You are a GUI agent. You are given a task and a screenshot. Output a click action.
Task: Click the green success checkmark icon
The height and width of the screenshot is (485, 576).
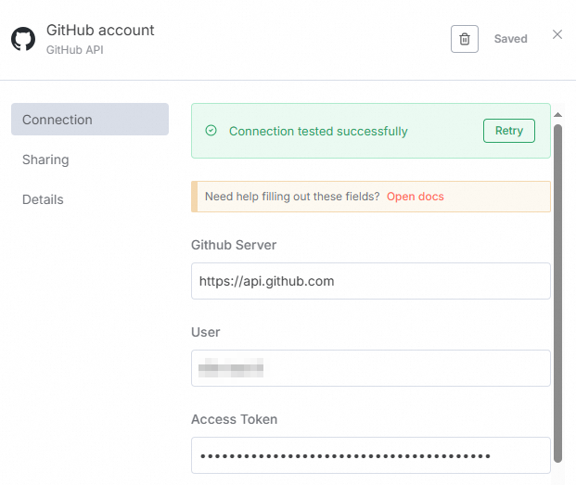pyautogui.click(x=211, y=131)
